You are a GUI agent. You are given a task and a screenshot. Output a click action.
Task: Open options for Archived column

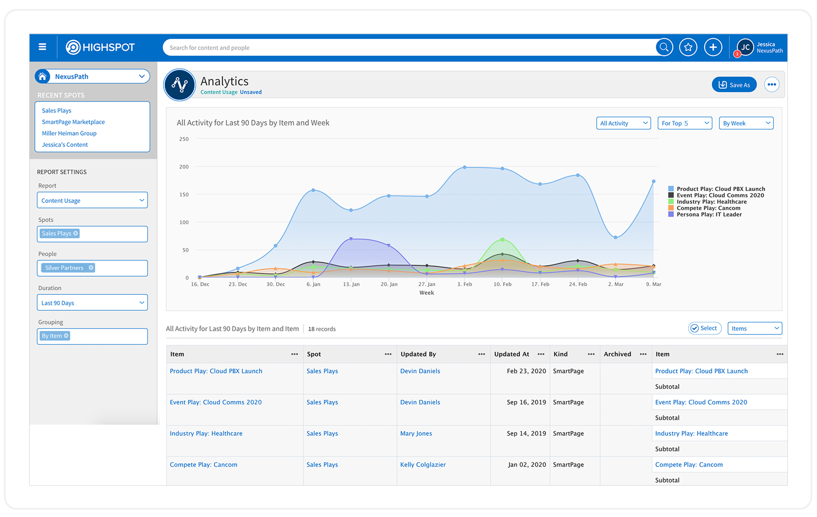tap(642, 354)
